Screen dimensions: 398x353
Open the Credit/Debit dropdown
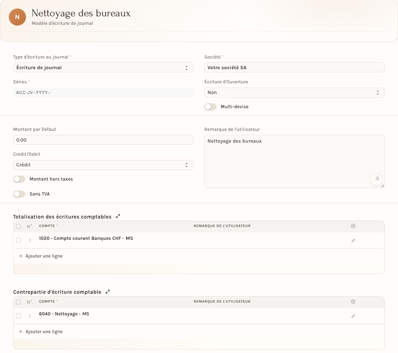click(103, 165)
